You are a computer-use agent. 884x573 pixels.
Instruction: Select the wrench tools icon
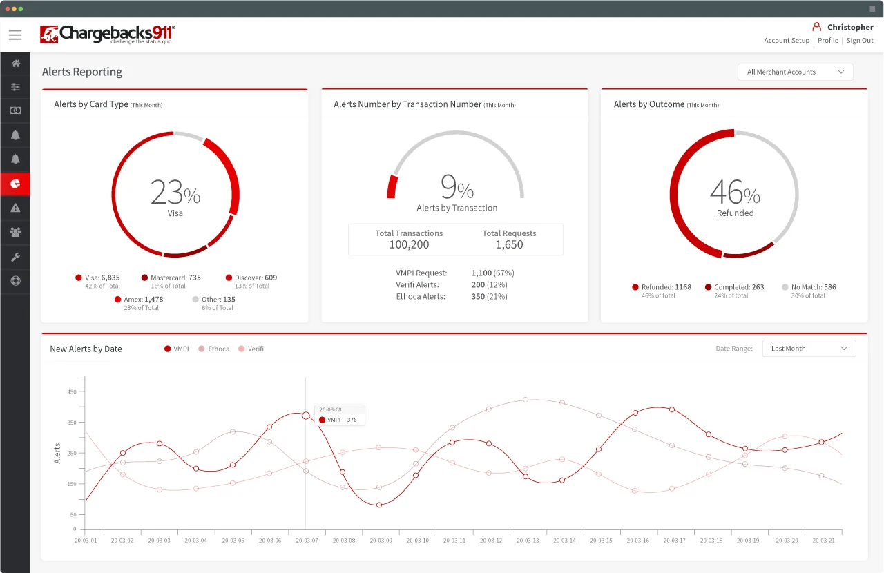(15, 256)
